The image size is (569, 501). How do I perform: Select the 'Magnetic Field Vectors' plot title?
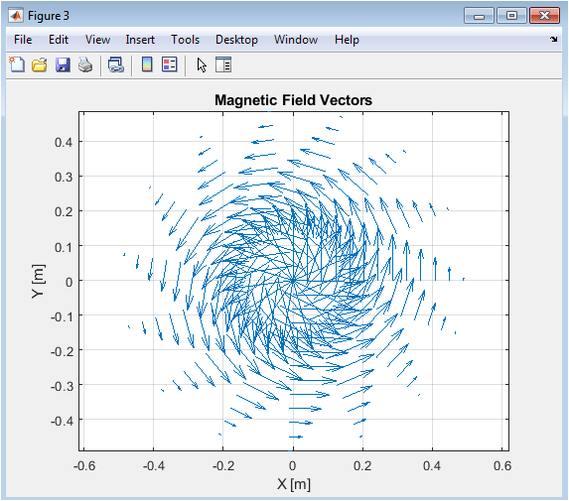(293, 100)
